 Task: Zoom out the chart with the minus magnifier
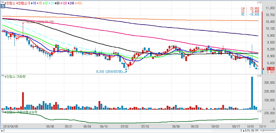tap(248, 131)
